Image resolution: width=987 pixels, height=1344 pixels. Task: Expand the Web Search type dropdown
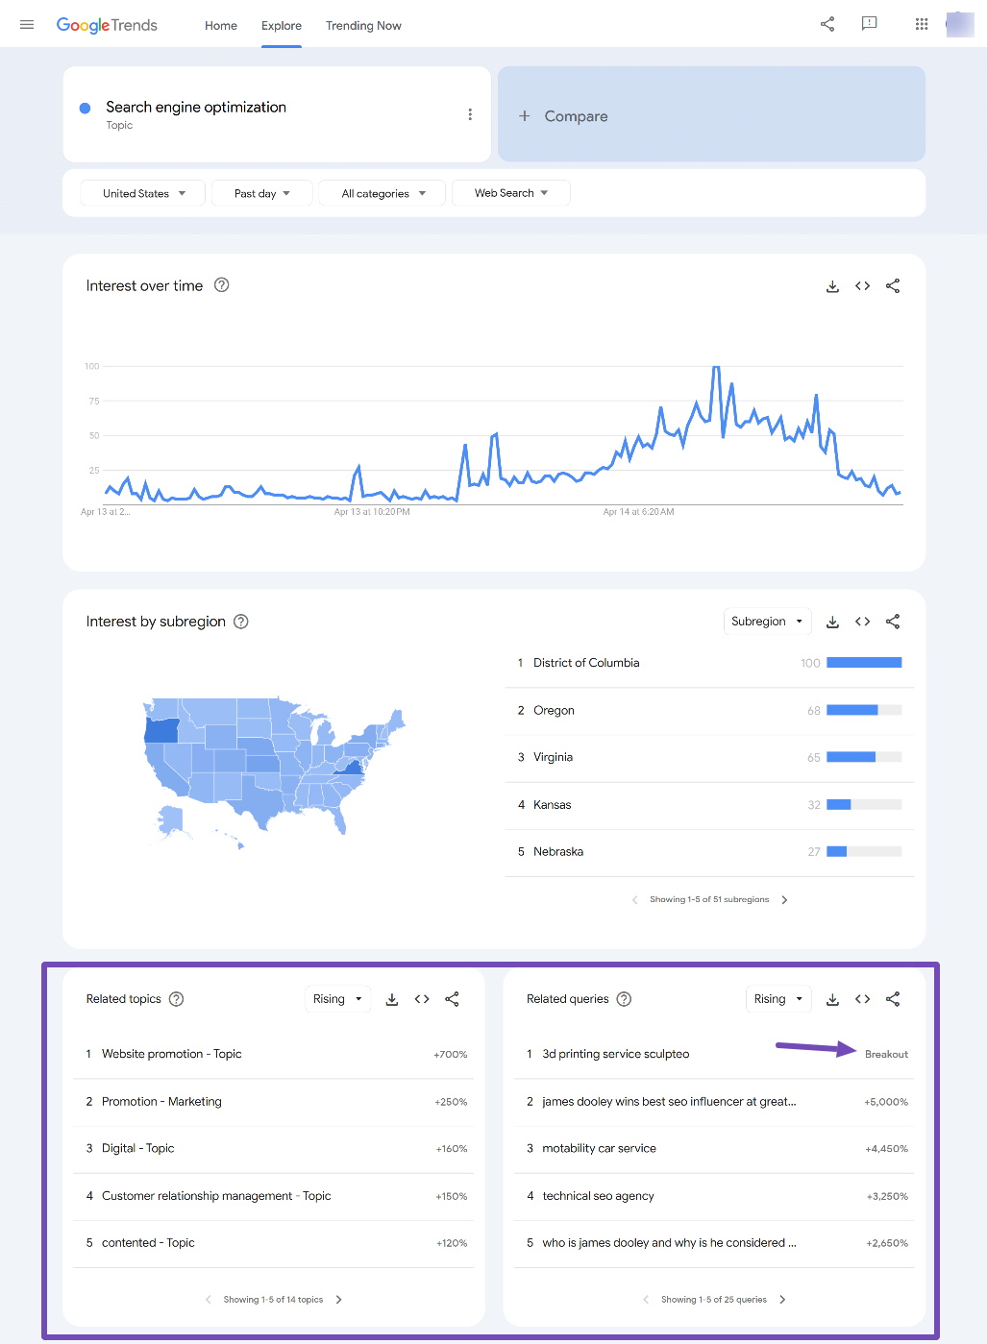[510, 193]
